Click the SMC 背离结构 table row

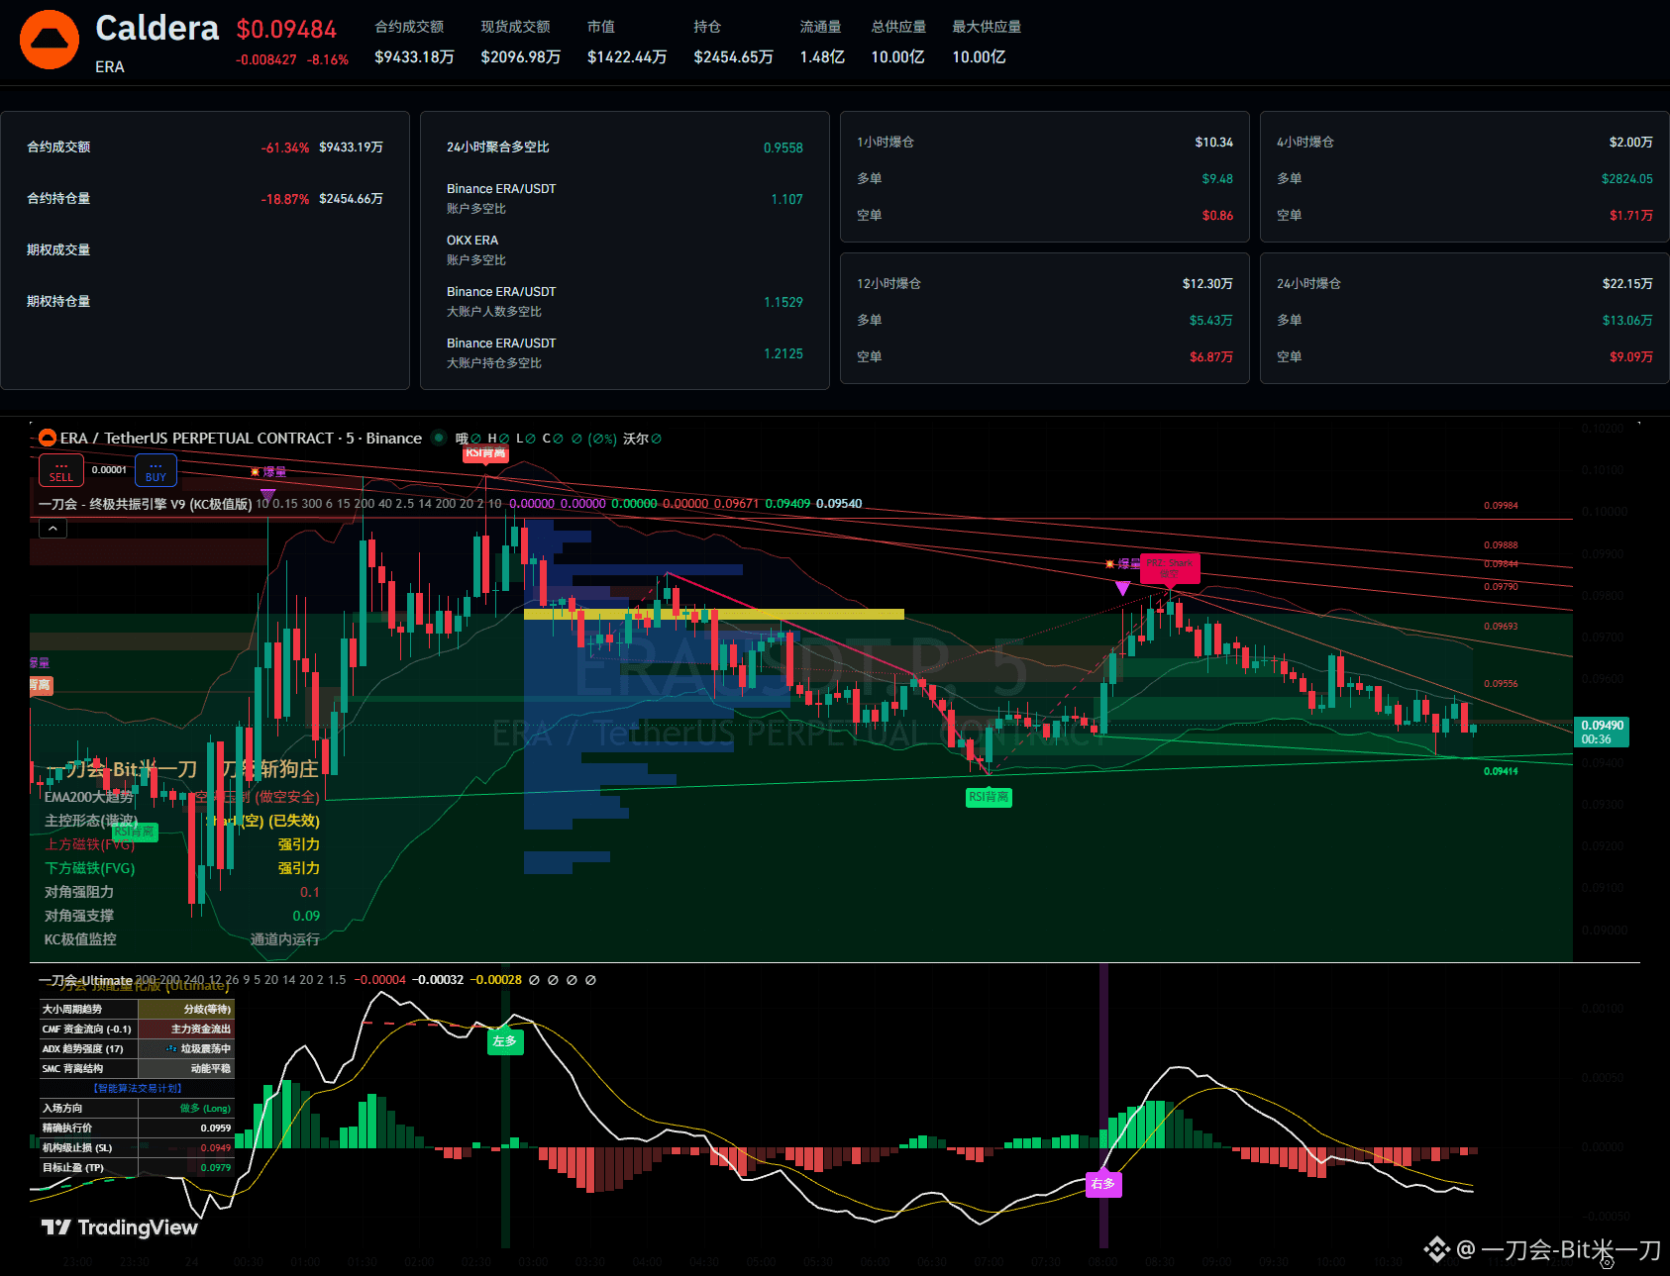tap(137, 1069)
